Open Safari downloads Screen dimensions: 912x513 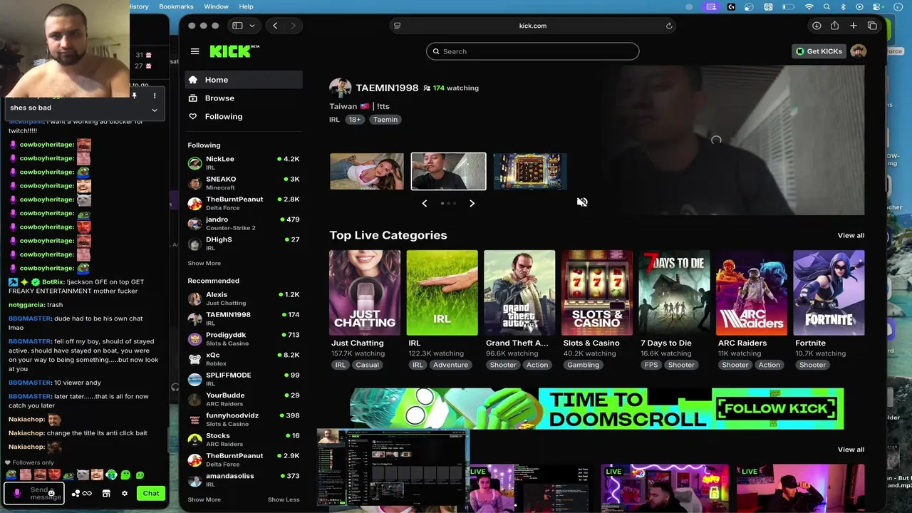tap(817, 26)
